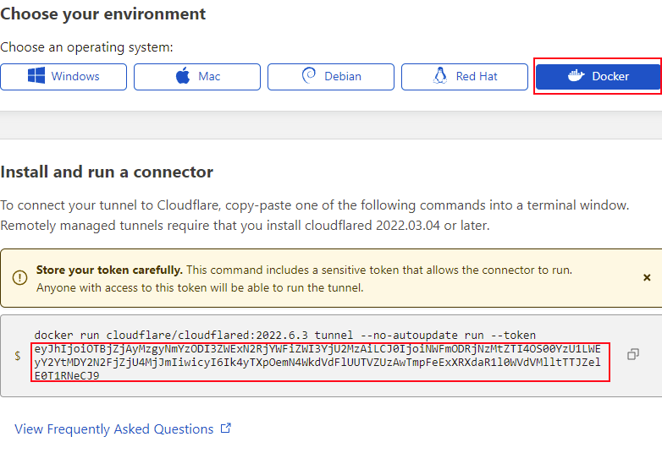Copy the docker command using copy icon
The image size is (662, 475).
click(x=632, y=355)
